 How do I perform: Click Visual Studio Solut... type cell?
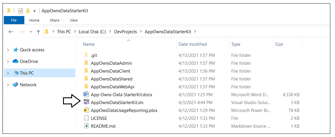point(251,102)
